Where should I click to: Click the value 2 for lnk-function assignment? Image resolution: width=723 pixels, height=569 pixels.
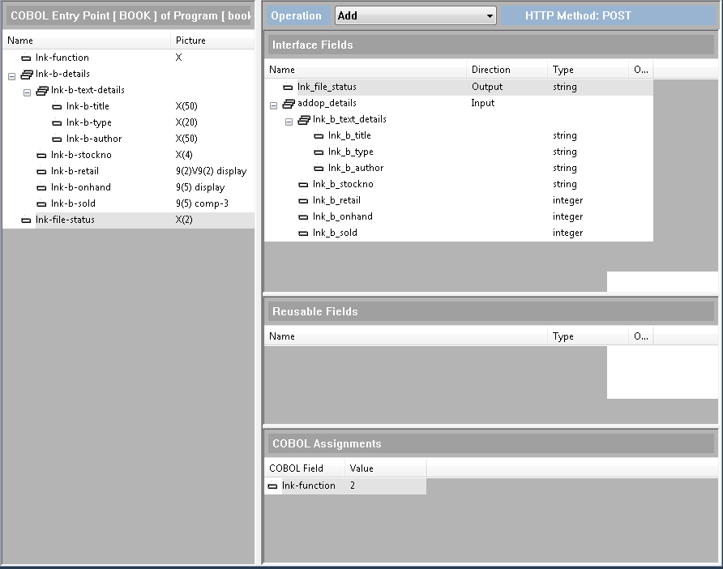click(x=353, y=486)
